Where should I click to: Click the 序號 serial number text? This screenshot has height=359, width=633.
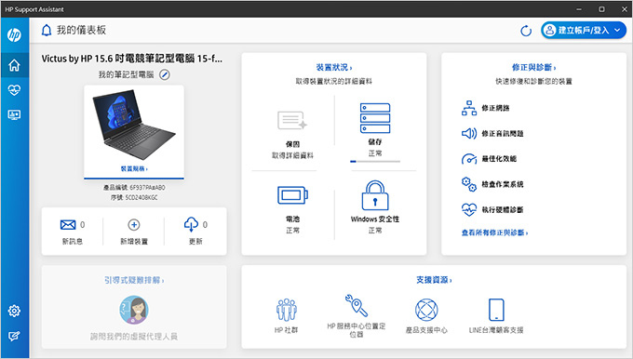coord(134,198)
